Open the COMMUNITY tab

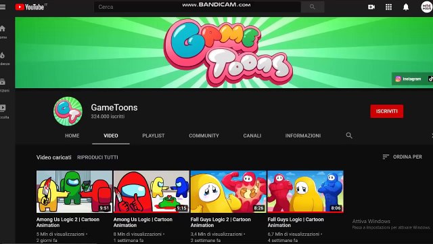click(204, 136)
